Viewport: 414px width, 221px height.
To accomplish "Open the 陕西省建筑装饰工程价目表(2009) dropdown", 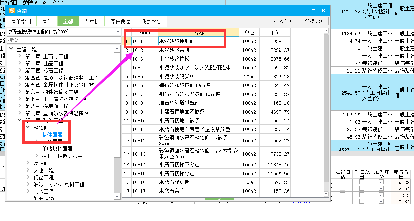I will point(118,32).
